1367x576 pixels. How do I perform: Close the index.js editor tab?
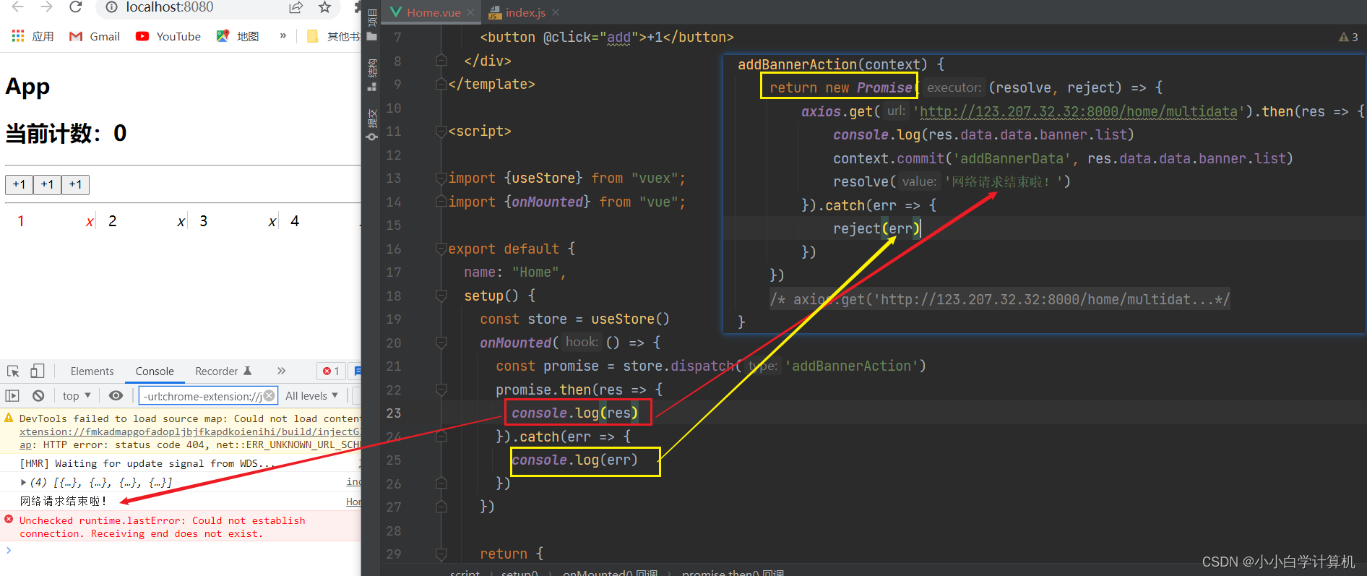point(556,12)
